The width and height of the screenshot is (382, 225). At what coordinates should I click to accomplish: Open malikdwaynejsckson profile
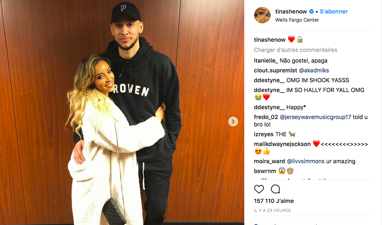tap(282, 144)
